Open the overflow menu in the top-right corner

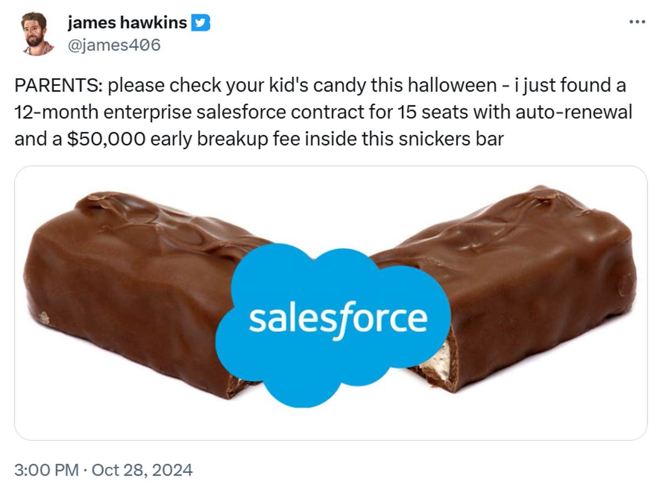point(637,21)
